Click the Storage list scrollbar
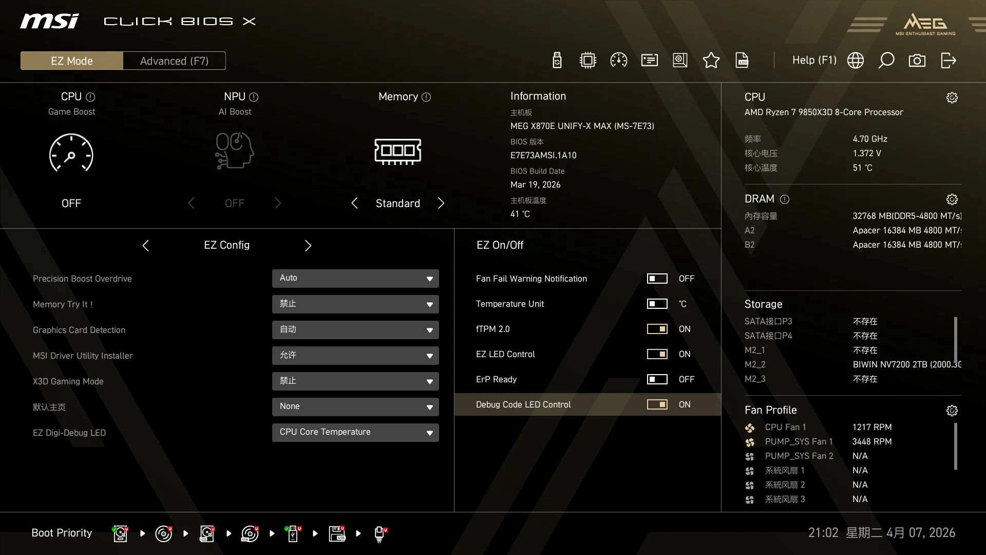 955,339
